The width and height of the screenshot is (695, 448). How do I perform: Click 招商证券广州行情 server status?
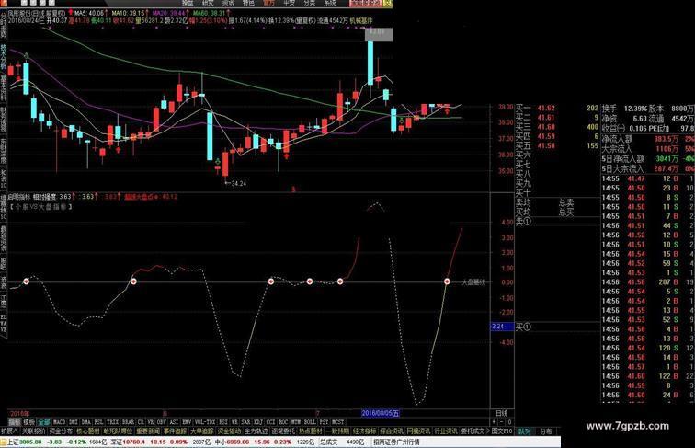tap(396, 442)
